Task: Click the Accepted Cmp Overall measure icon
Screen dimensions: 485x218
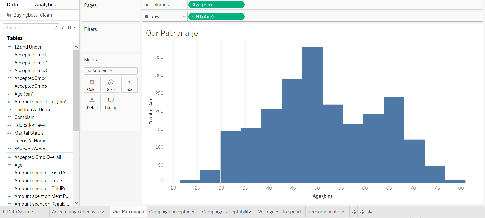Action: 9,157
